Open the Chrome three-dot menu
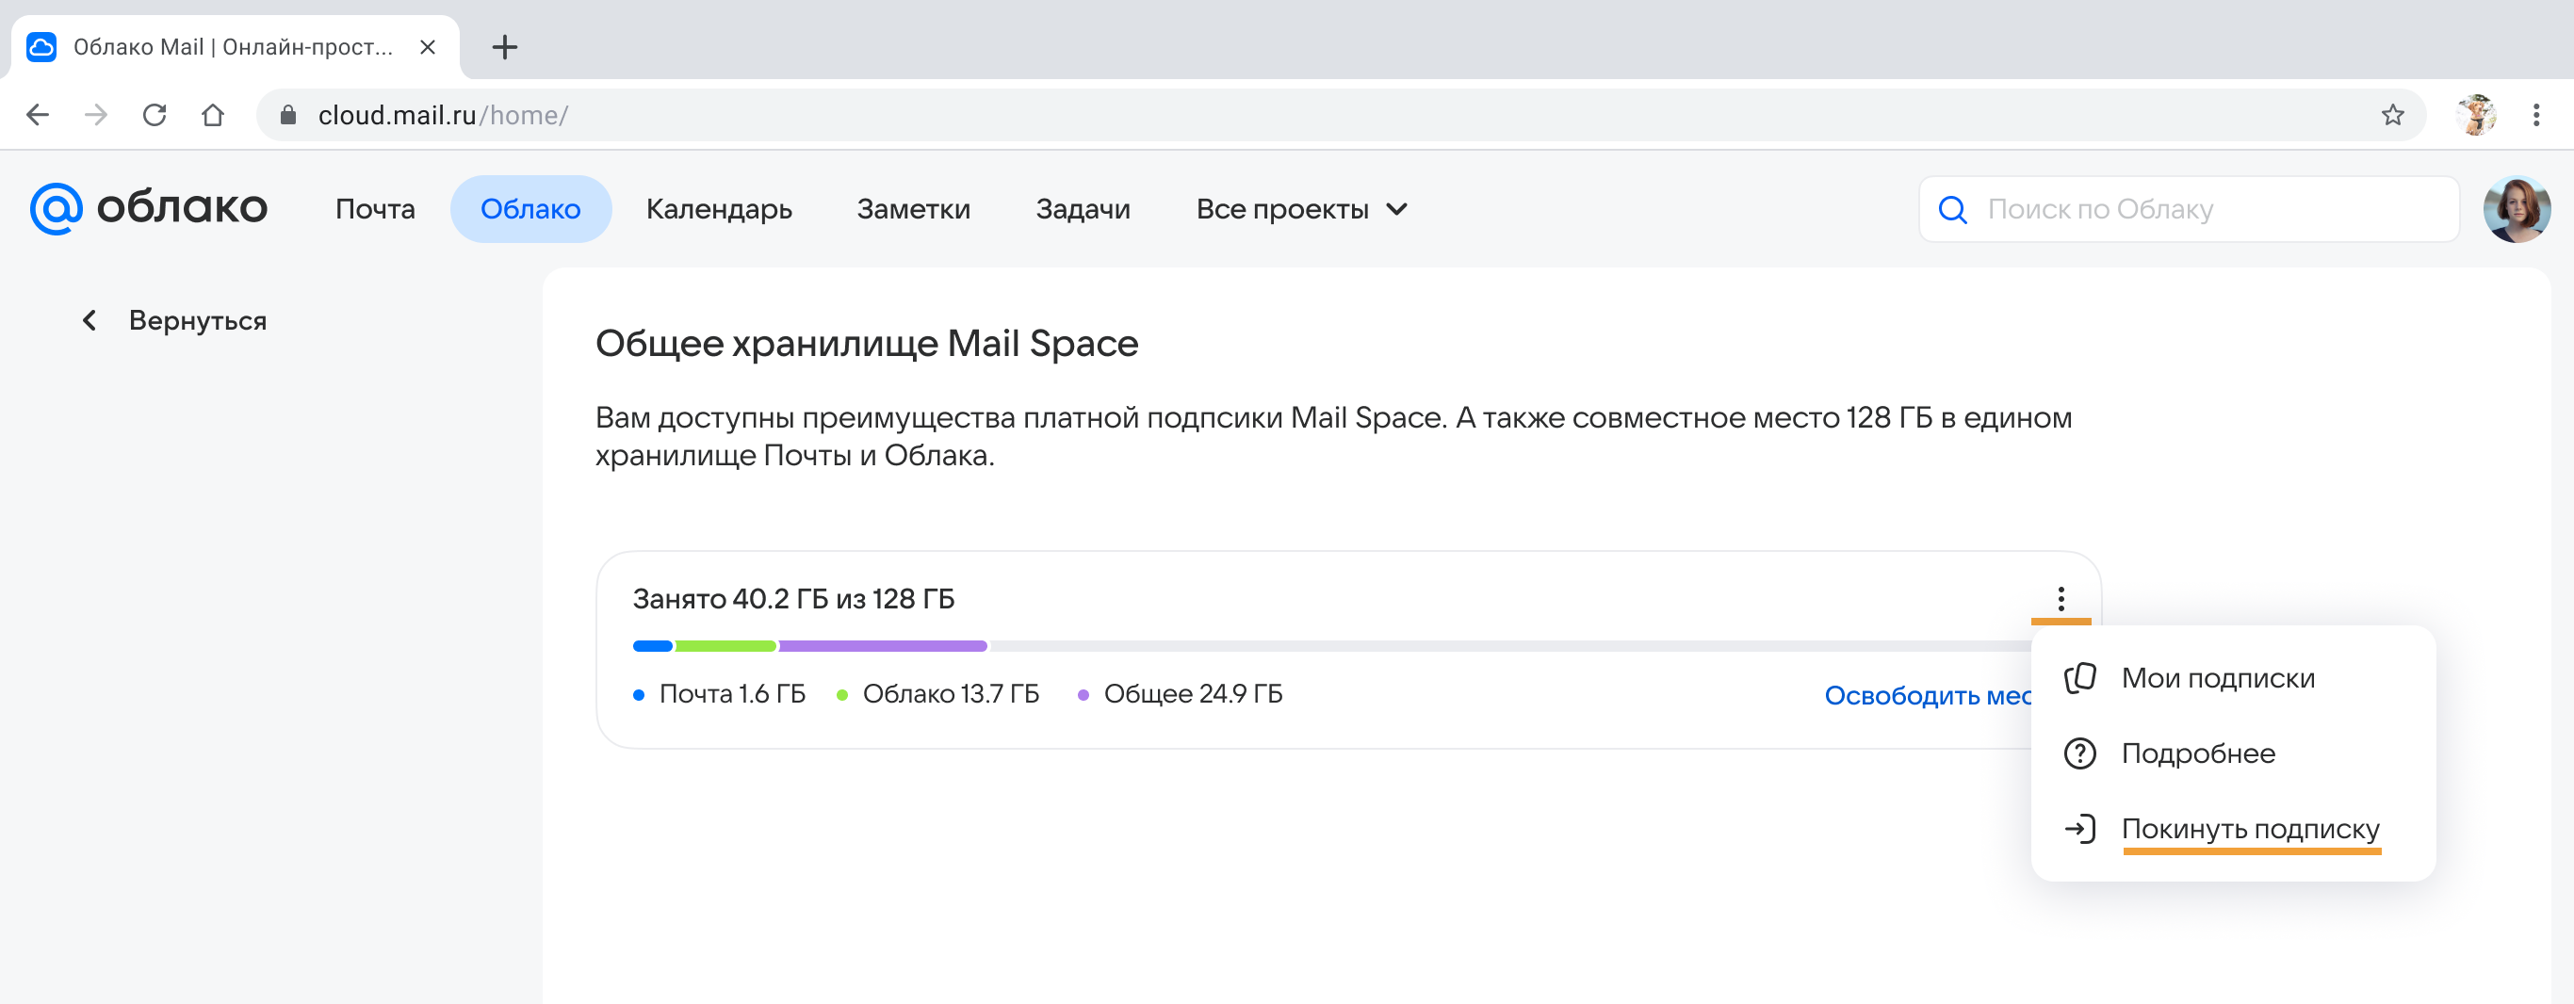This screenshot has height=1004, width=2574. [2536, 115]
